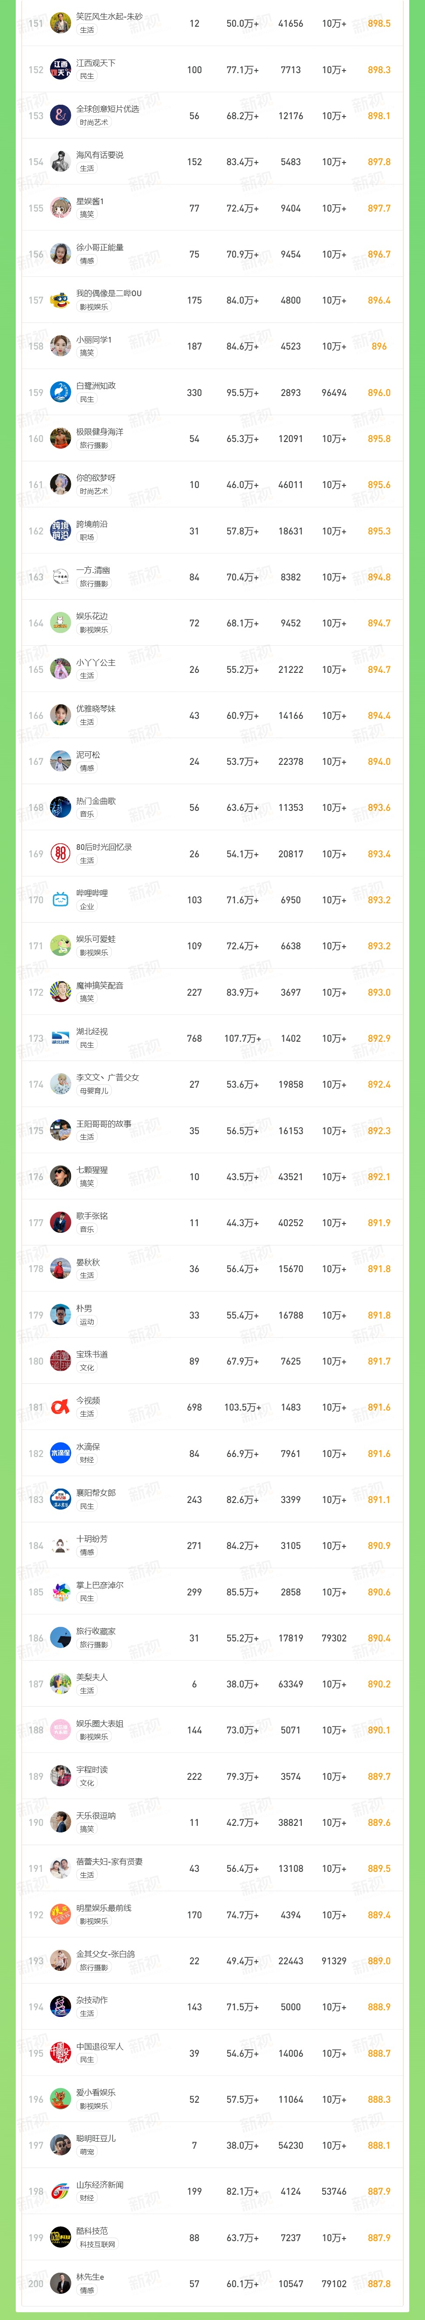Open the 哔哩哔哩 logo avatar
Image resolution: width=425 pixels, height=2320 pixels.
[60, 899]
